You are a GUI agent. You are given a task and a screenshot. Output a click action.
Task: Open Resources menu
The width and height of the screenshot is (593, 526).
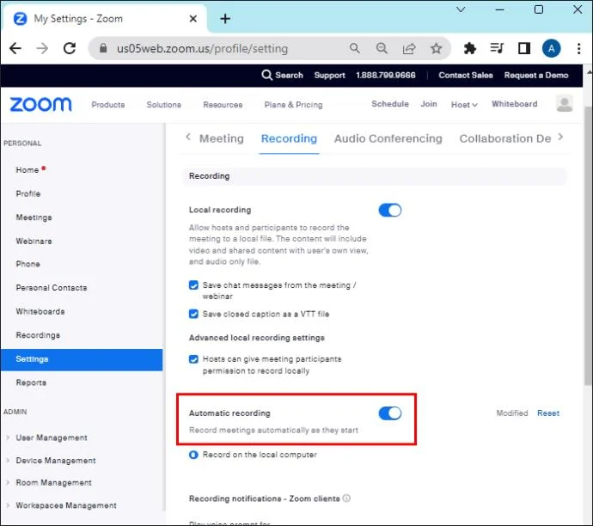pos(223,105)
